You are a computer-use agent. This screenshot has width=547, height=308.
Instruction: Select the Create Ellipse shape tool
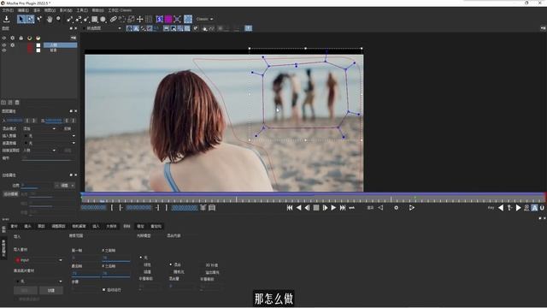click(103, 19)
